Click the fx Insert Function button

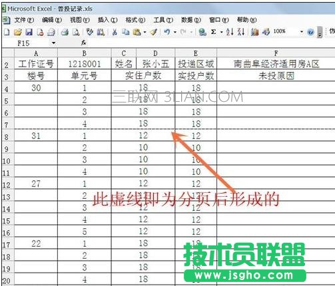coord(84,43)
